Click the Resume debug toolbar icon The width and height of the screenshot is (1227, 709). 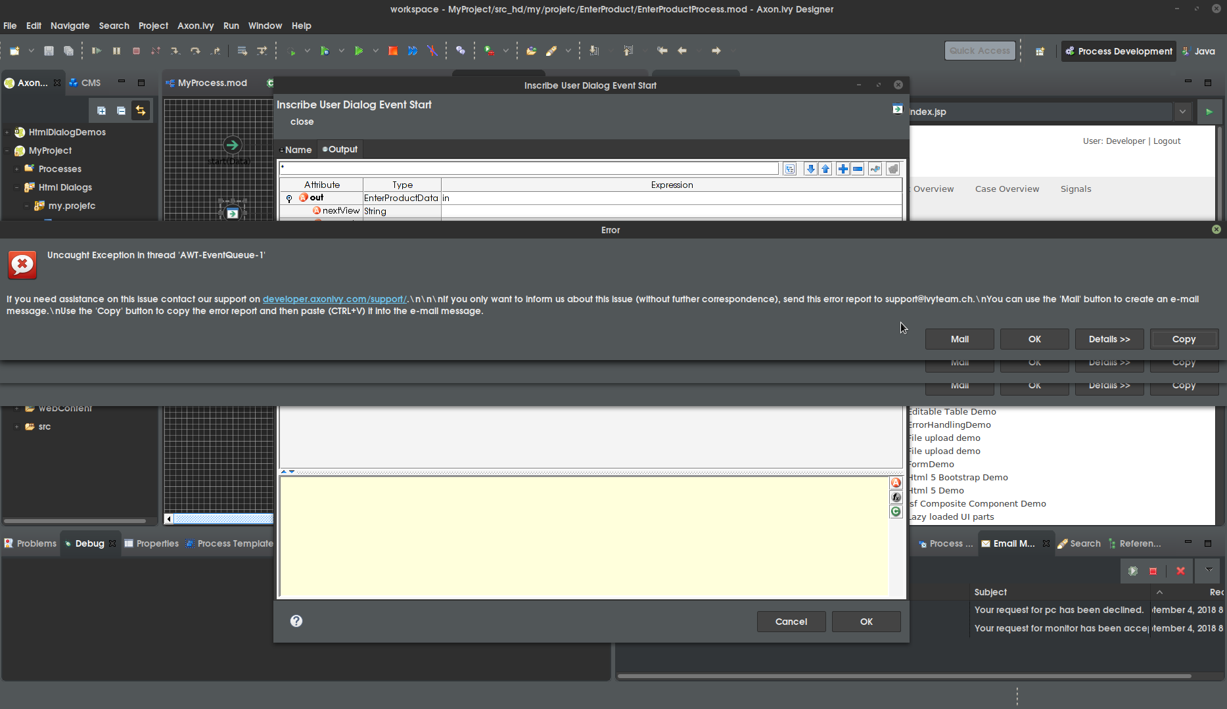(97, 51)
